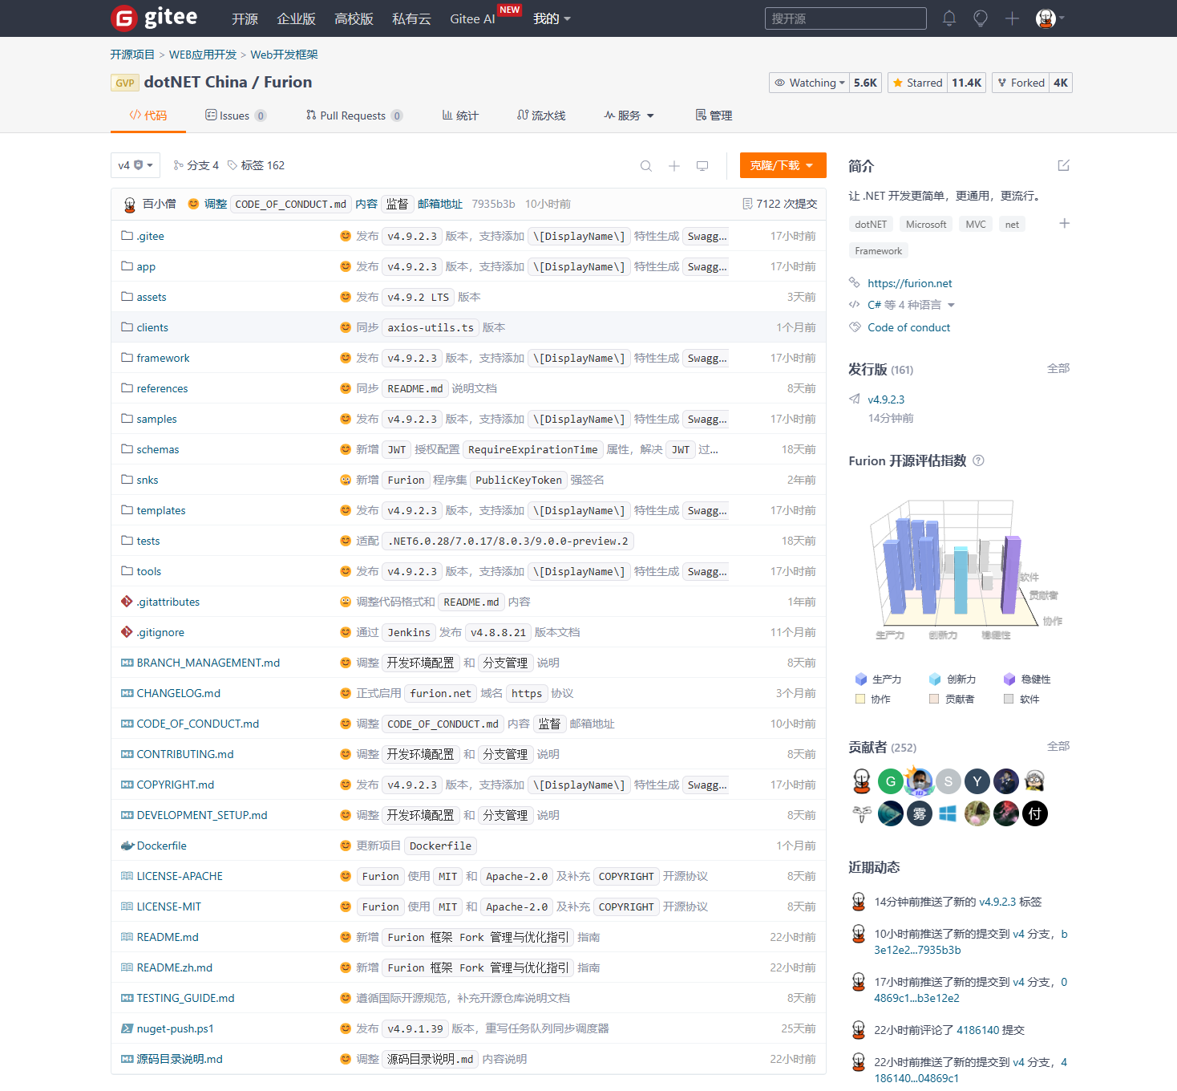Open the v4 branch dropdown

click(x=135, y=165)
